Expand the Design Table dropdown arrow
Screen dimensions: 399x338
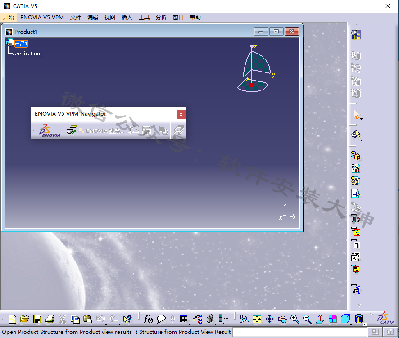click(x=189, y=324)
